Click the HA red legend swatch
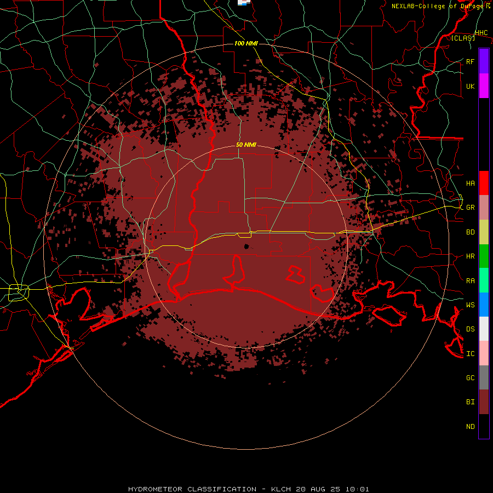Image resolution: width=493 pixels, height=493 pixels. pos(484,183)
